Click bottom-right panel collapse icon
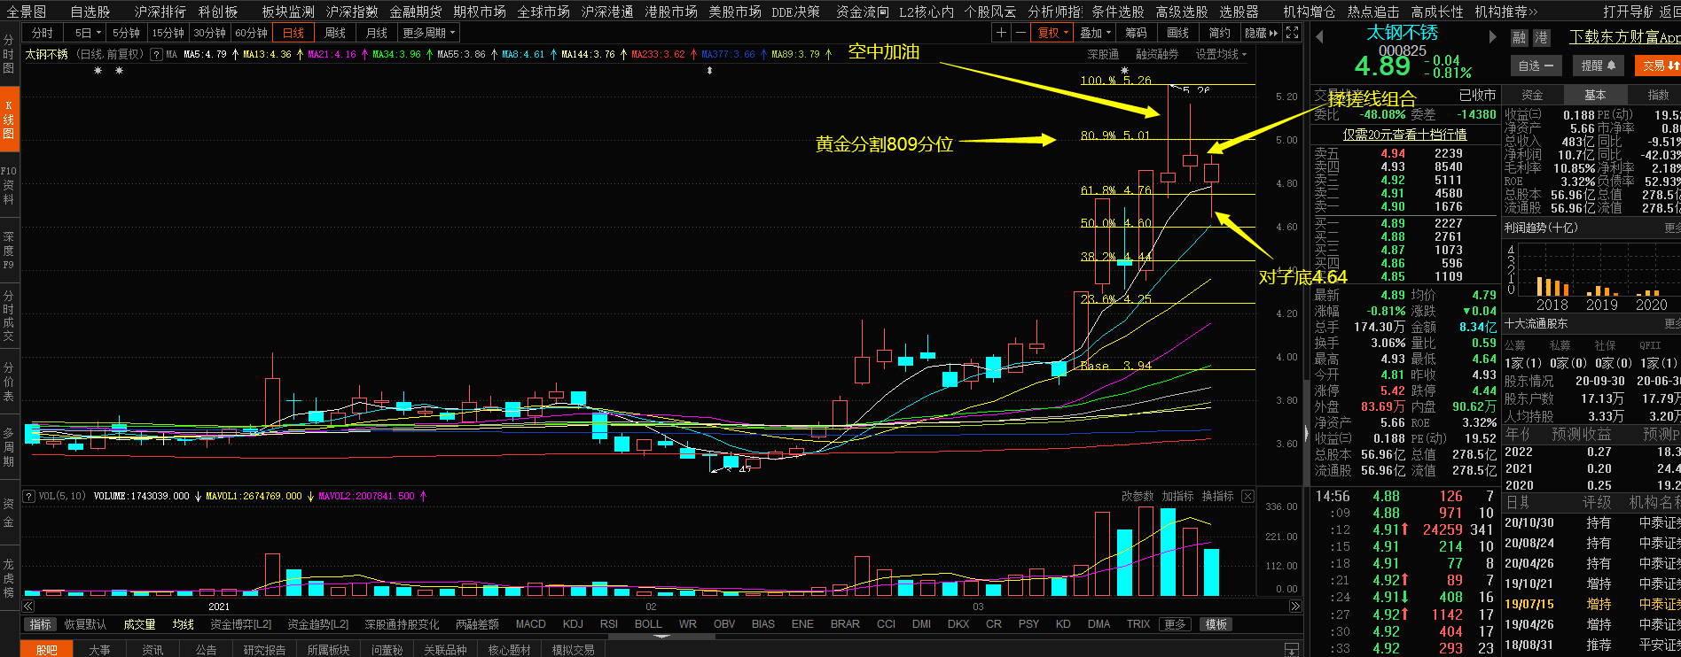The height and width of the screenshot is (657, 1681). 1292,650
